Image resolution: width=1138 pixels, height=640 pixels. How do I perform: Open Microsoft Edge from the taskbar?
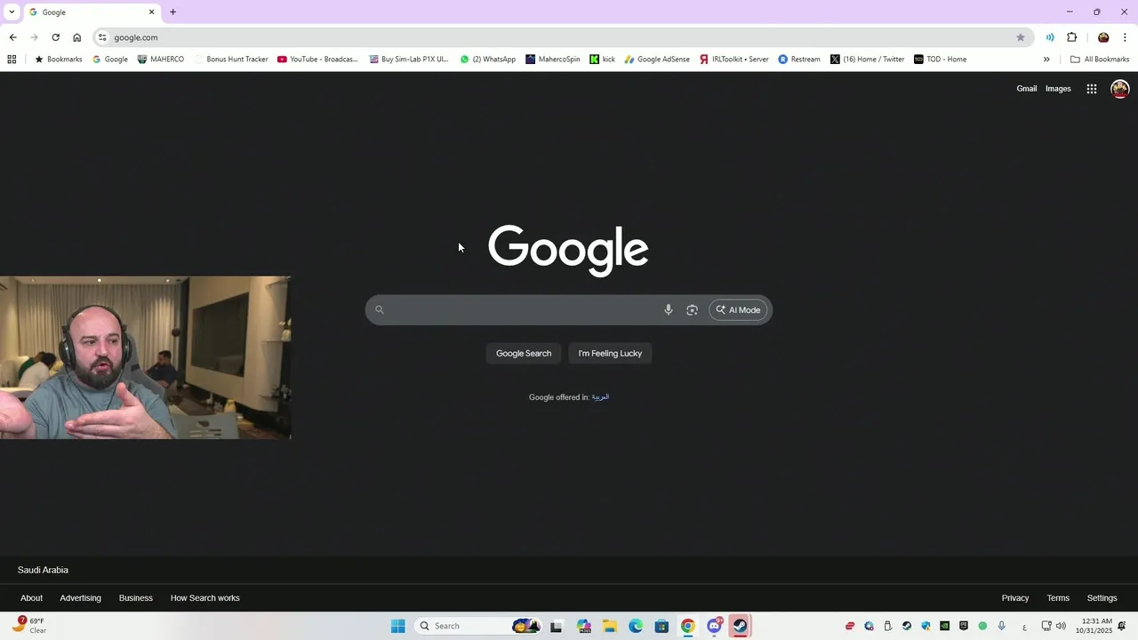[636, 626]
